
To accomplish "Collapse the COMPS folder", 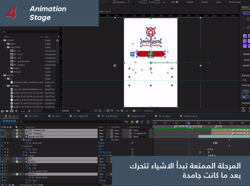I will 2,40.
